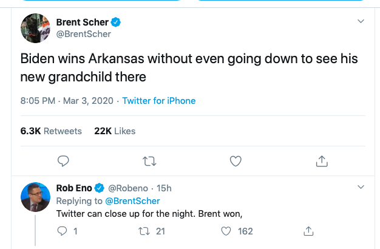
Task: Open the dropdown chevron on Brent Scher's tweet
Action: (361, 22)
